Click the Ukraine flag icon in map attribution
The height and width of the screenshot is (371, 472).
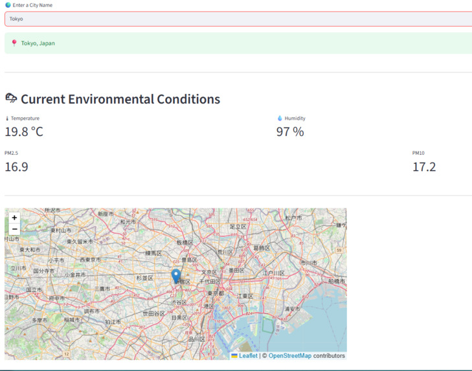tap(234, 355)
